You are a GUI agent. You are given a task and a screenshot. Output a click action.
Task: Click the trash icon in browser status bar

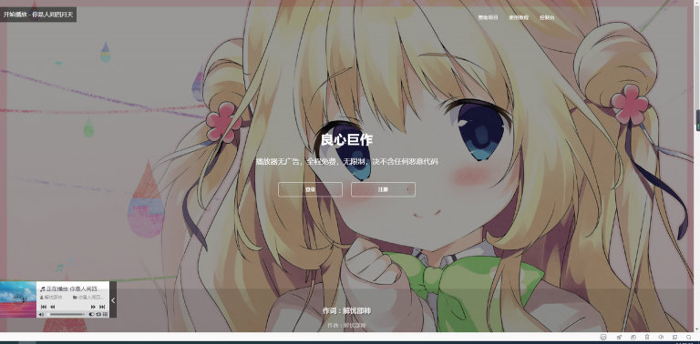click(647, 337)
